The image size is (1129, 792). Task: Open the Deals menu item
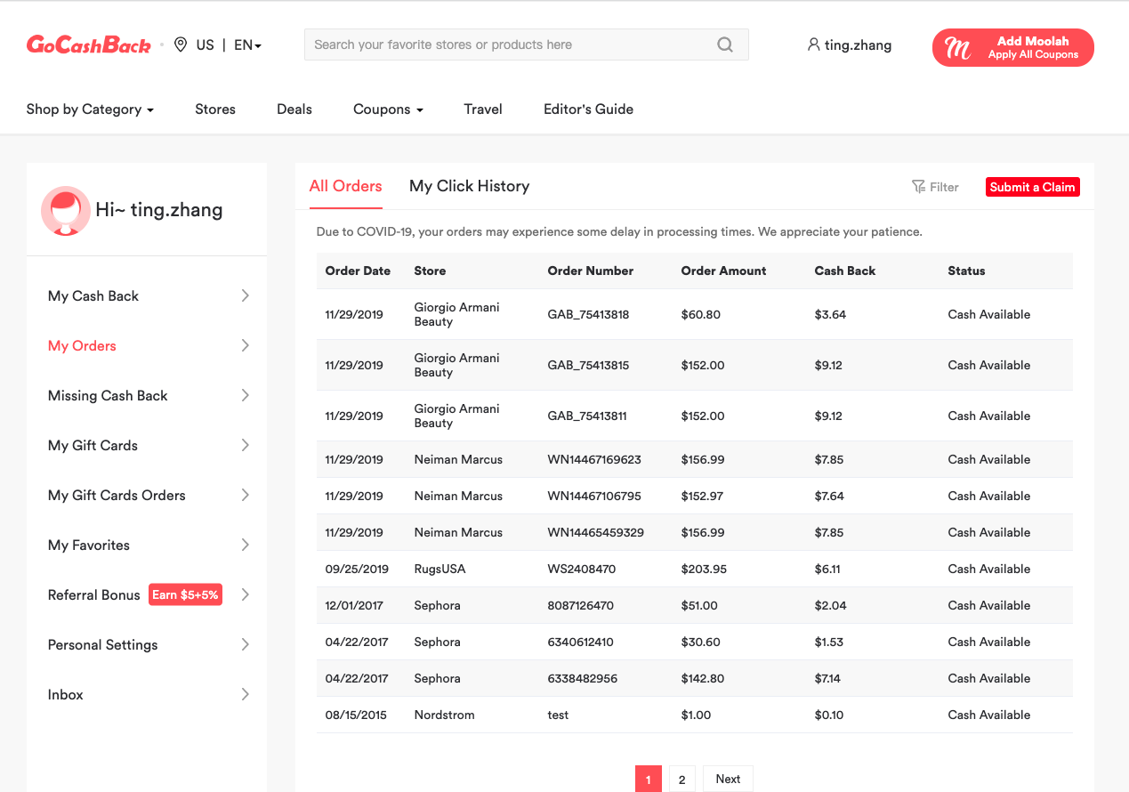tap(294, 109)
